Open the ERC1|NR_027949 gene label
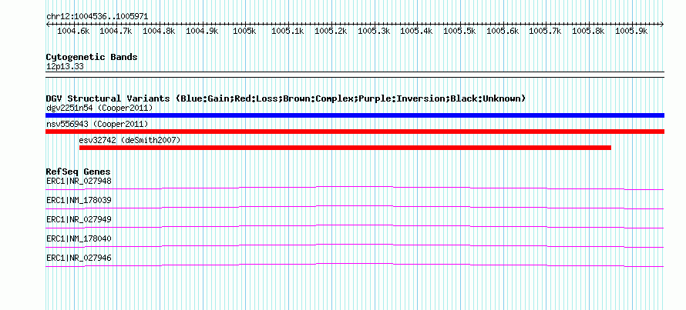The image size is (686, 310). click(79, 219)
